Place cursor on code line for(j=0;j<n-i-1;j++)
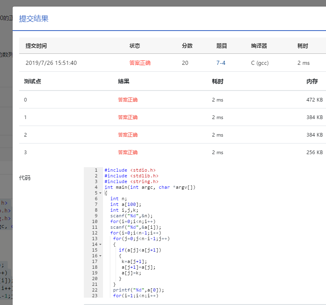Image resolution: width=326 pixels, height=305 pixels. (141, 239)
